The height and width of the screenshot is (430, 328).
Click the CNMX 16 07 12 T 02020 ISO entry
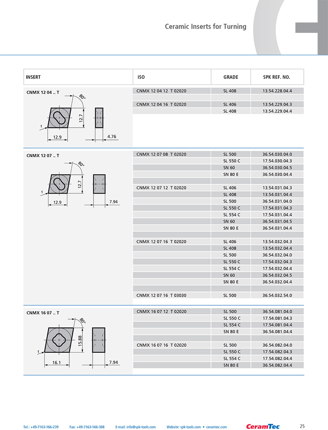pos(162,311)
